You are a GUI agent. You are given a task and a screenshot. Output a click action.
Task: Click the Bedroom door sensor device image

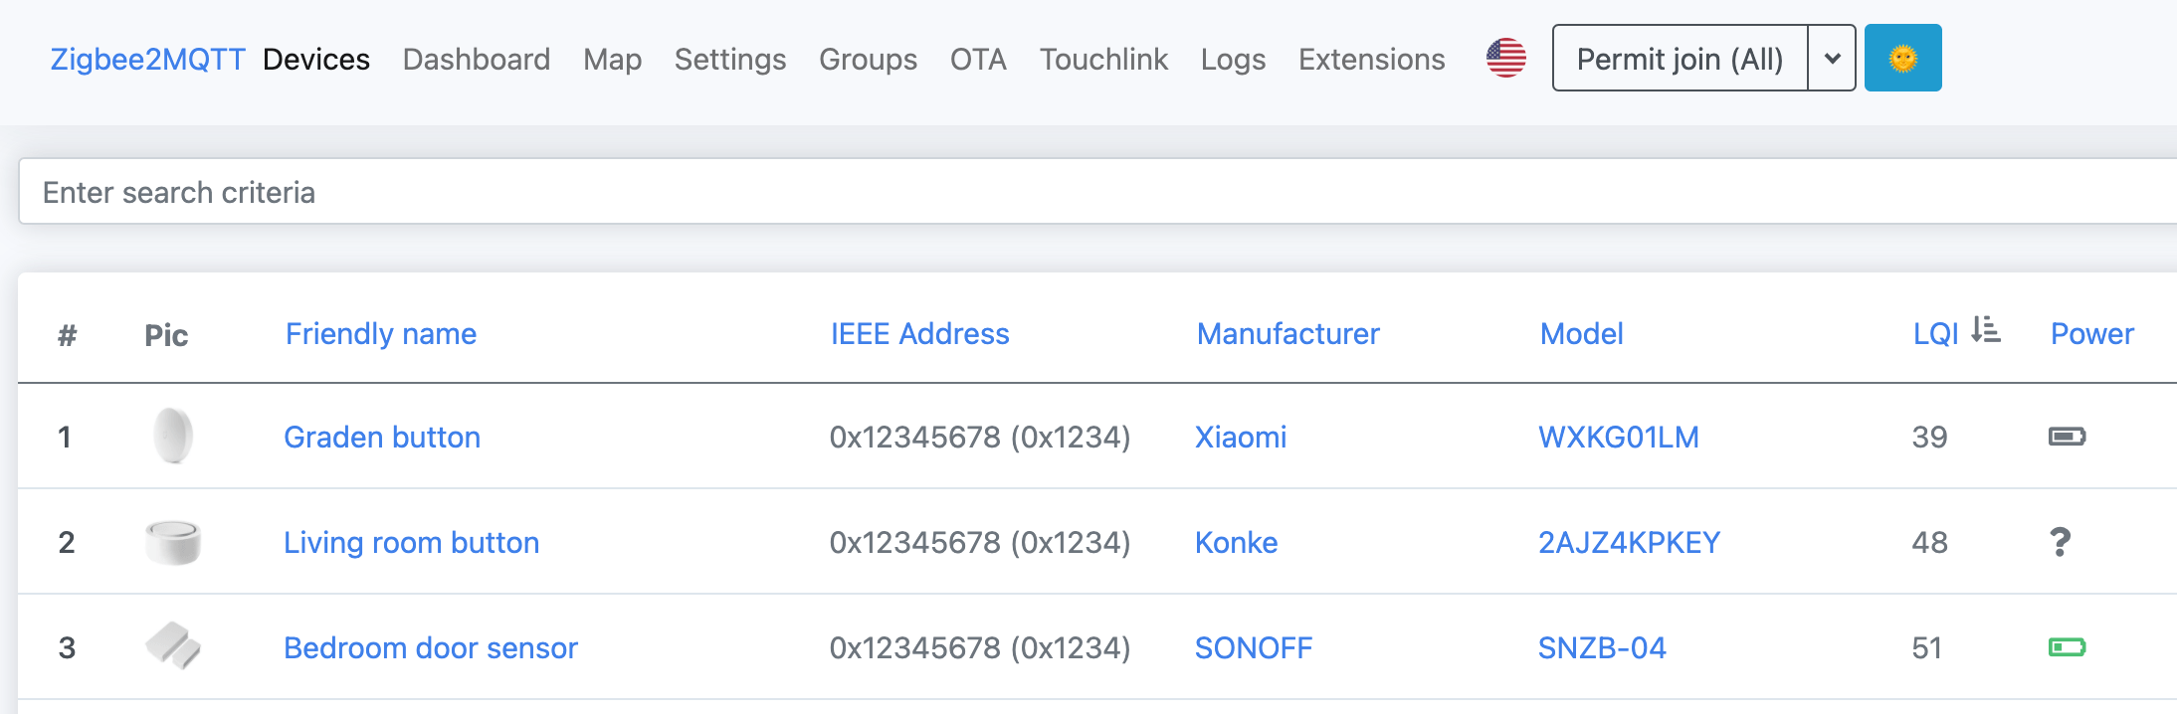[x=173, y=646]
